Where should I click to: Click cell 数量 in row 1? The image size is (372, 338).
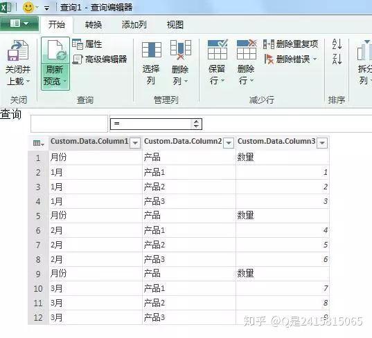click(x=283, y=158)
